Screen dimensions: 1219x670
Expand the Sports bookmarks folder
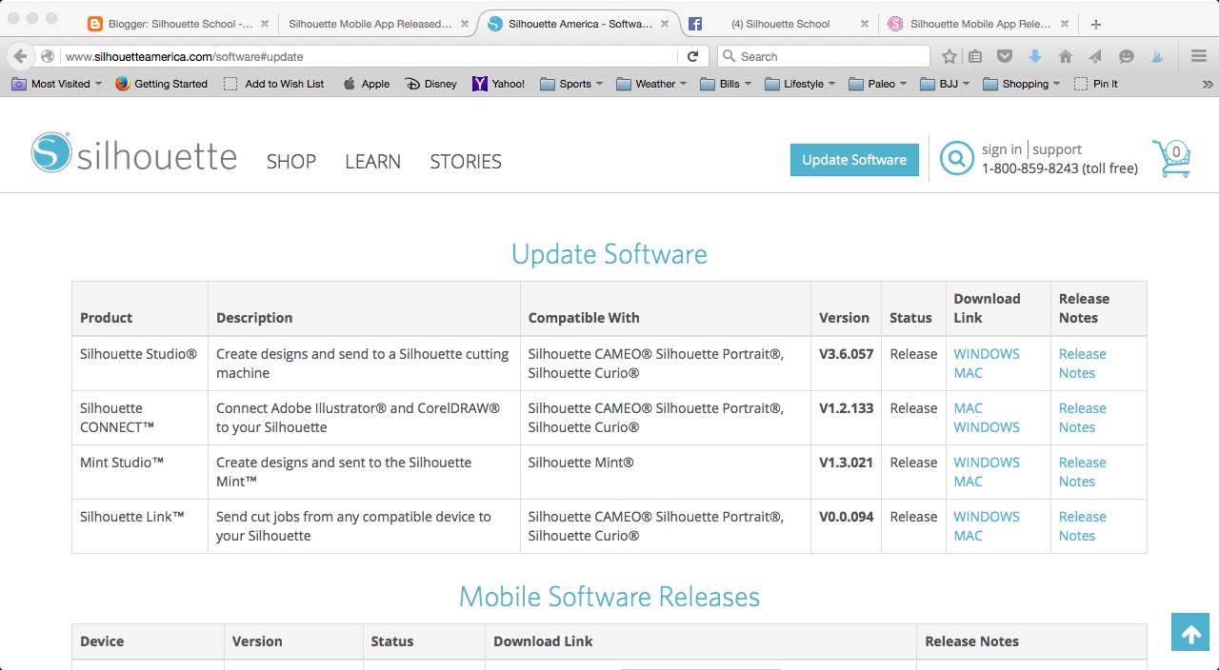click(x=571, y=84)
